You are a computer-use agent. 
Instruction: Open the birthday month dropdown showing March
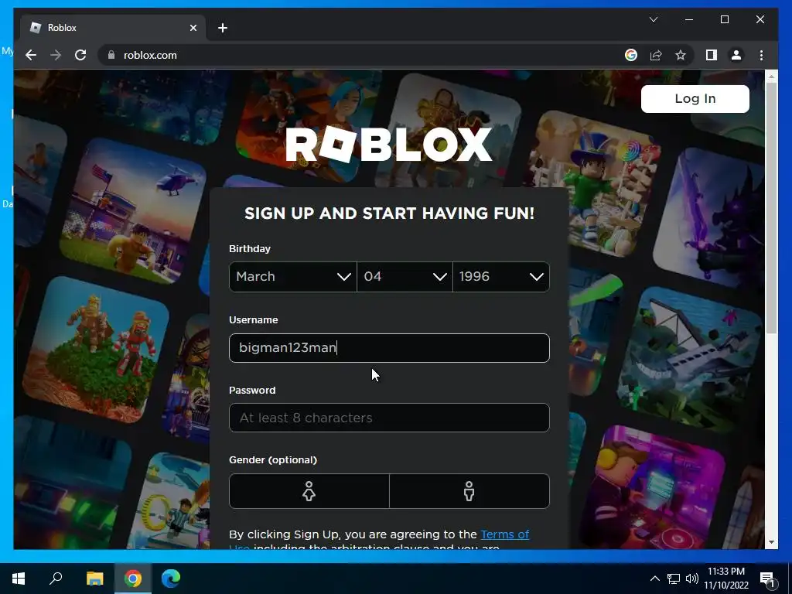293,277
